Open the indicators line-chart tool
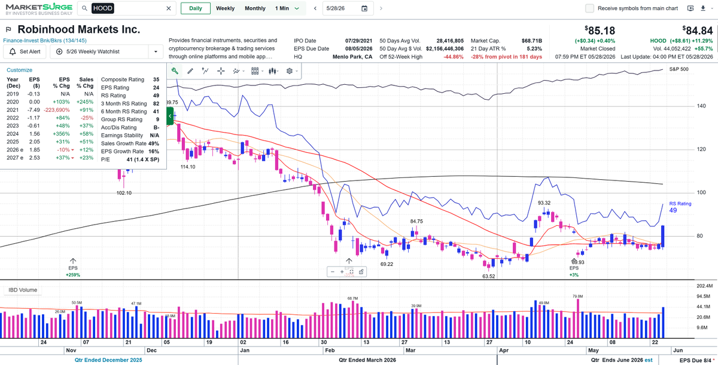Image resolution: width=718 pixels, height=365 pixels. (x=236, y=70)
